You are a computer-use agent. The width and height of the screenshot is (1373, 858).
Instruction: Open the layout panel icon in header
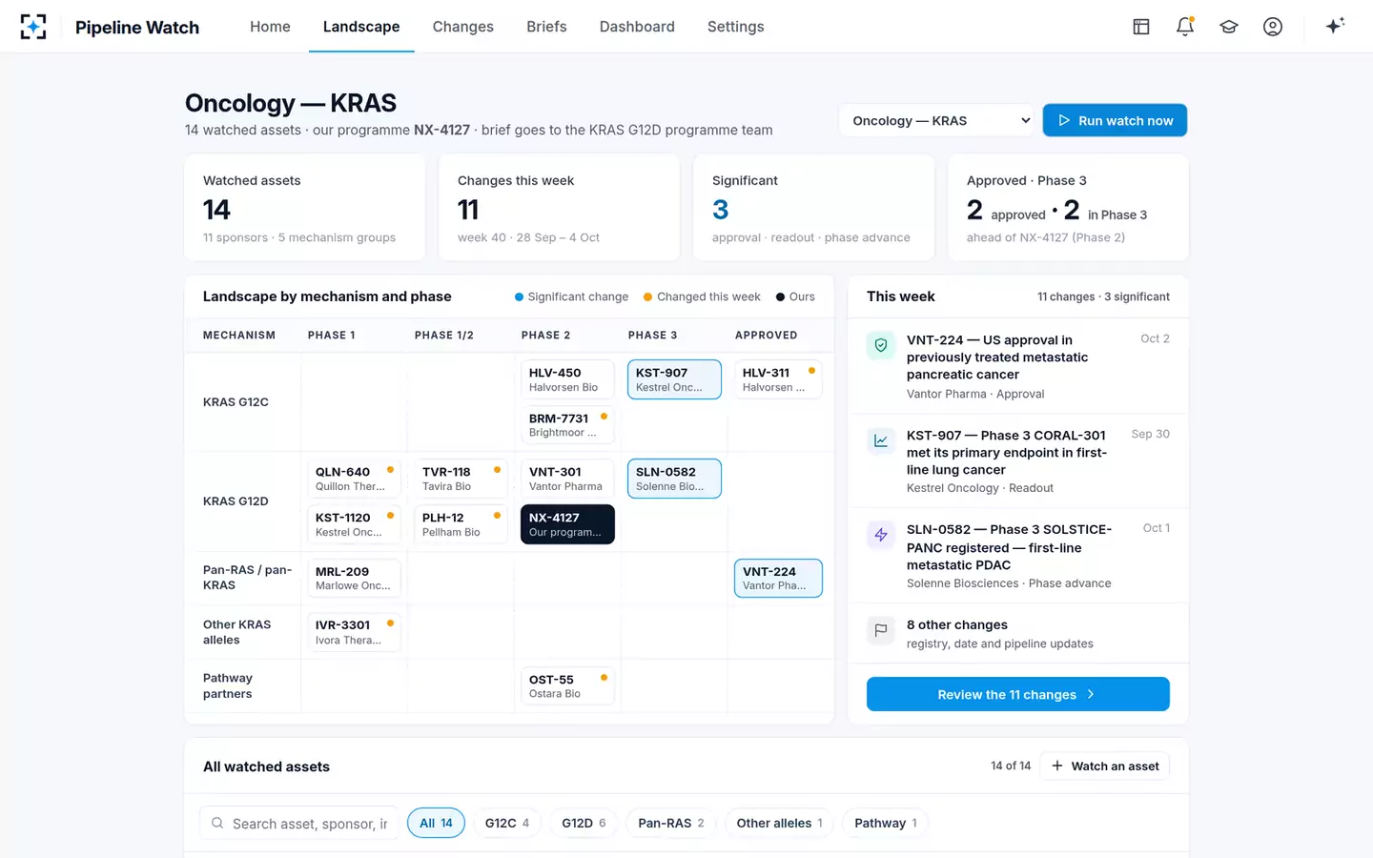[x=1141, y=27]
